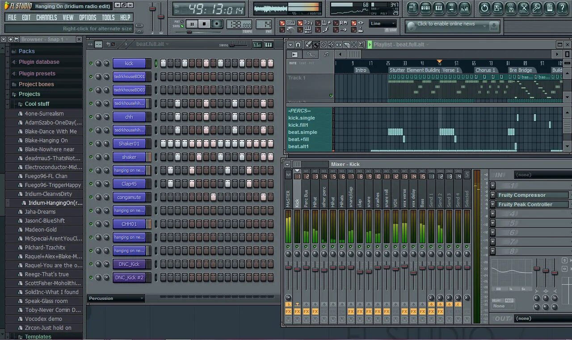
Task: Toggle the browser panel from the toolbar
Action: point(452,8)
